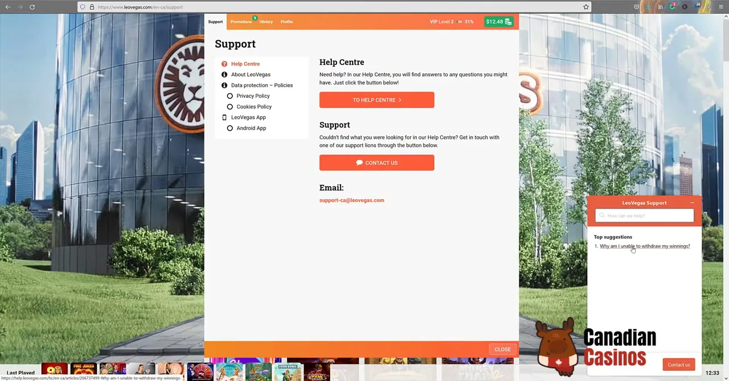Click the page scrollbar up arrow
This screenshot has width=729, height=381.
[726, 16]
